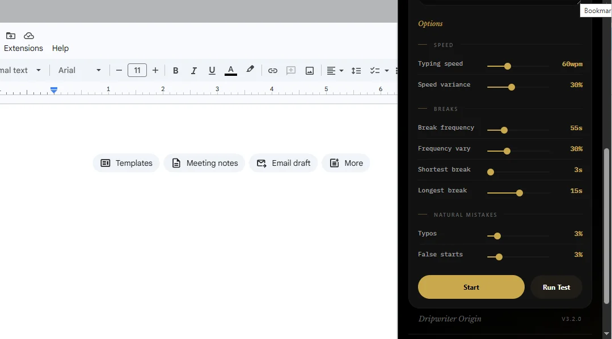This screenshot has width=612, height=339.
Task: Click the V3.2.0 version text
Action: coord(571,319)
